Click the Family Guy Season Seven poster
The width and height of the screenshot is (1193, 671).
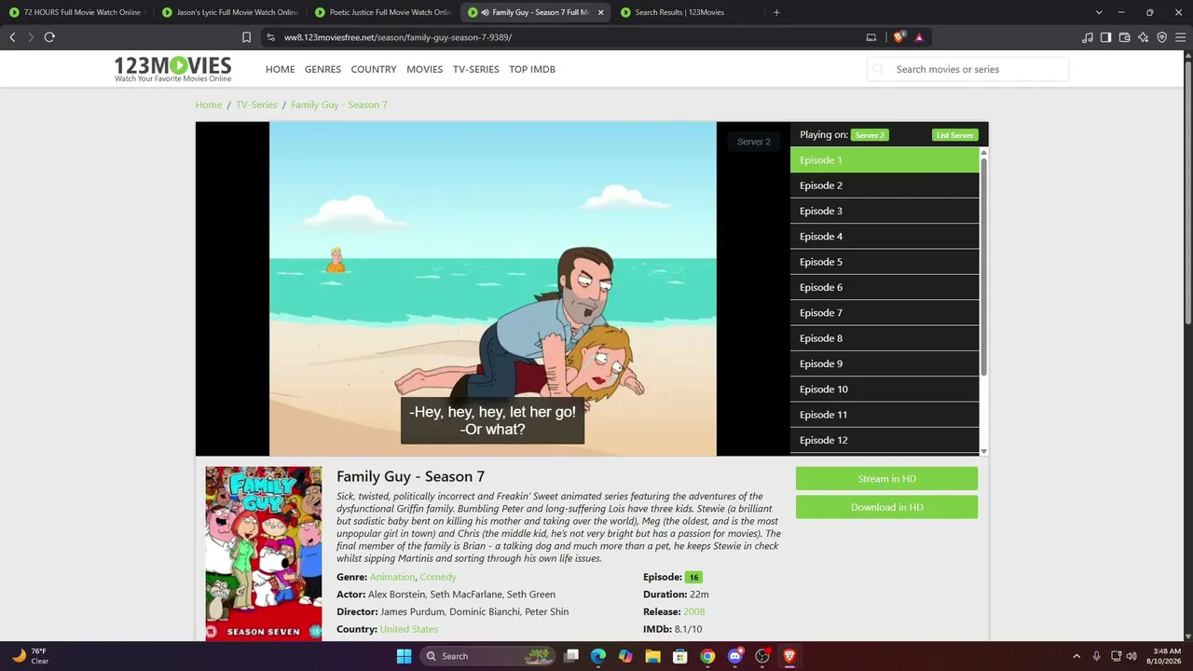[x=264, y=554]
